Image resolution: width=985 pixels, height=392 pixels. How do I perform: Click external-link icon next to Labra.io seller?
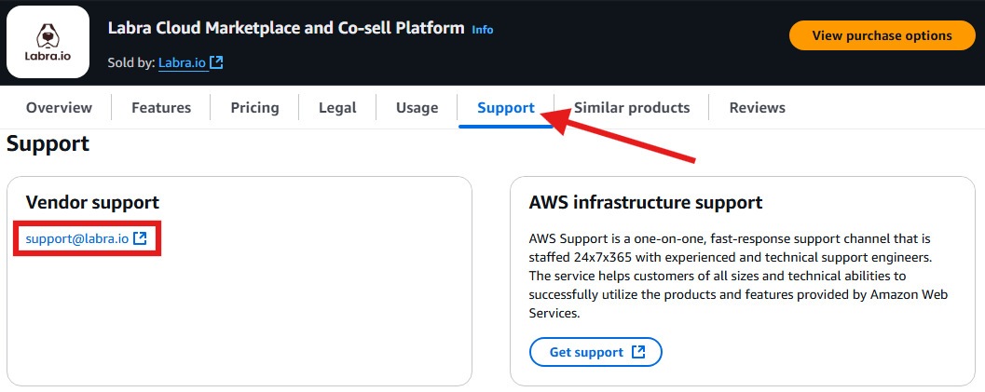pyautogui.click(x=217, y=62)
